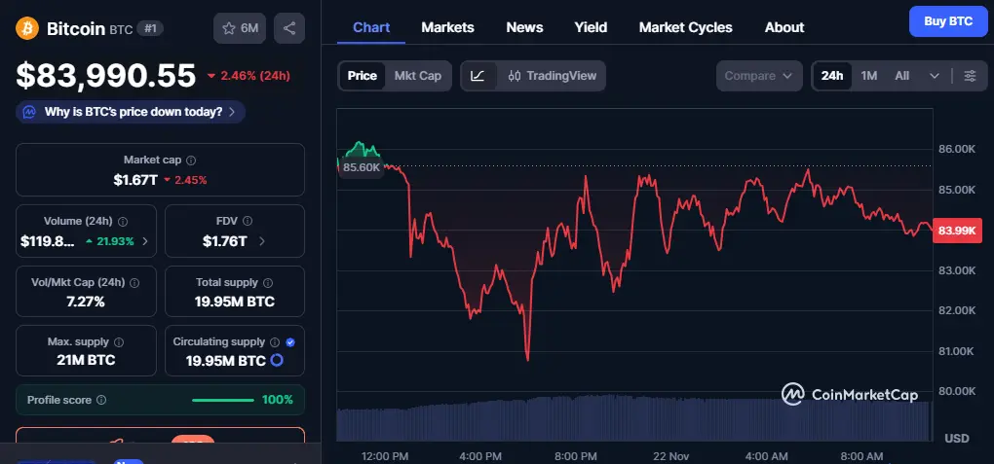Click the 86.00K label on price axis
The height and width of the screenshot is (464, 994).
957,150
